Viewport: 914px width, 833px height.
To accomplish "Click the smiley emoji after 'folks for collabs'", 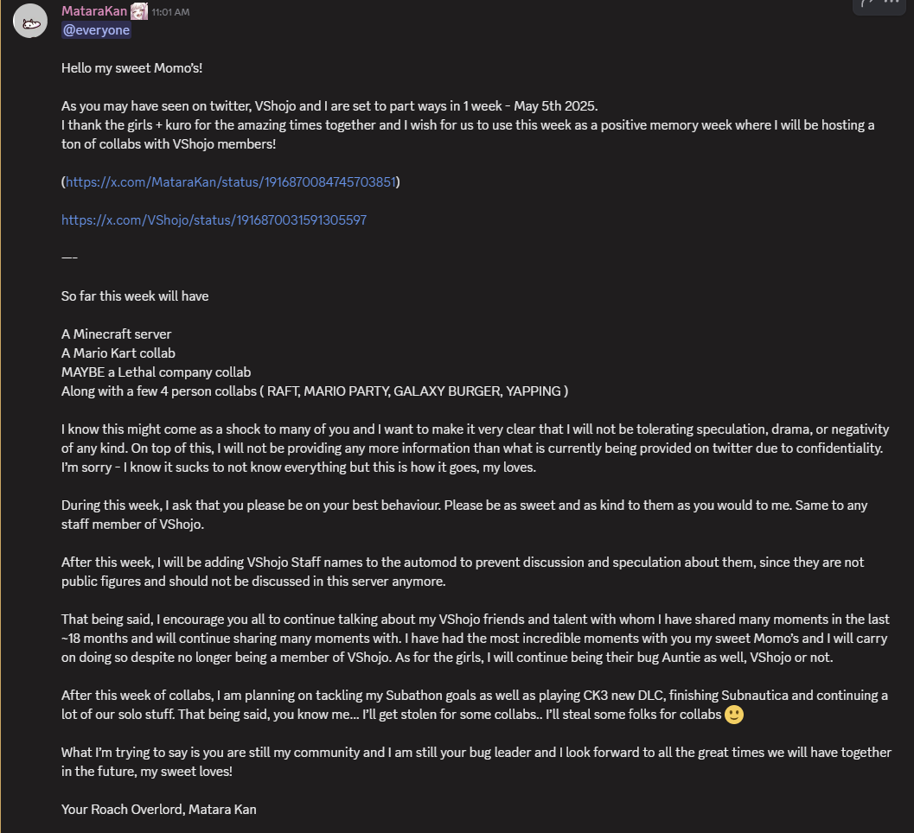I will click(734, 714).
